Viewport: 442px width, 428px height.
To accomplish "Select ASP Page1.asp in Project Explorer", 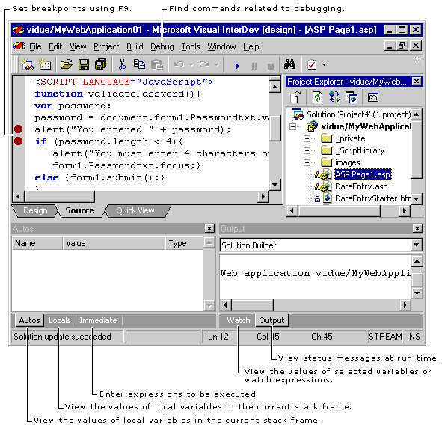I will click(x=363, y=175).
